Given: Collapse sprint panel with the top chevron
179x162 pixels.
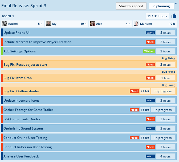Looking at the screenshot, I should point(176,3).
